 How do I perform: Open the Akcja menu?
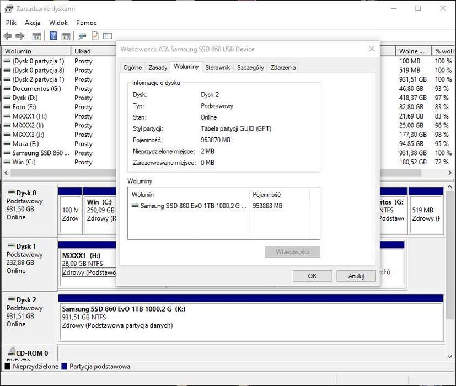coord(33,23)
